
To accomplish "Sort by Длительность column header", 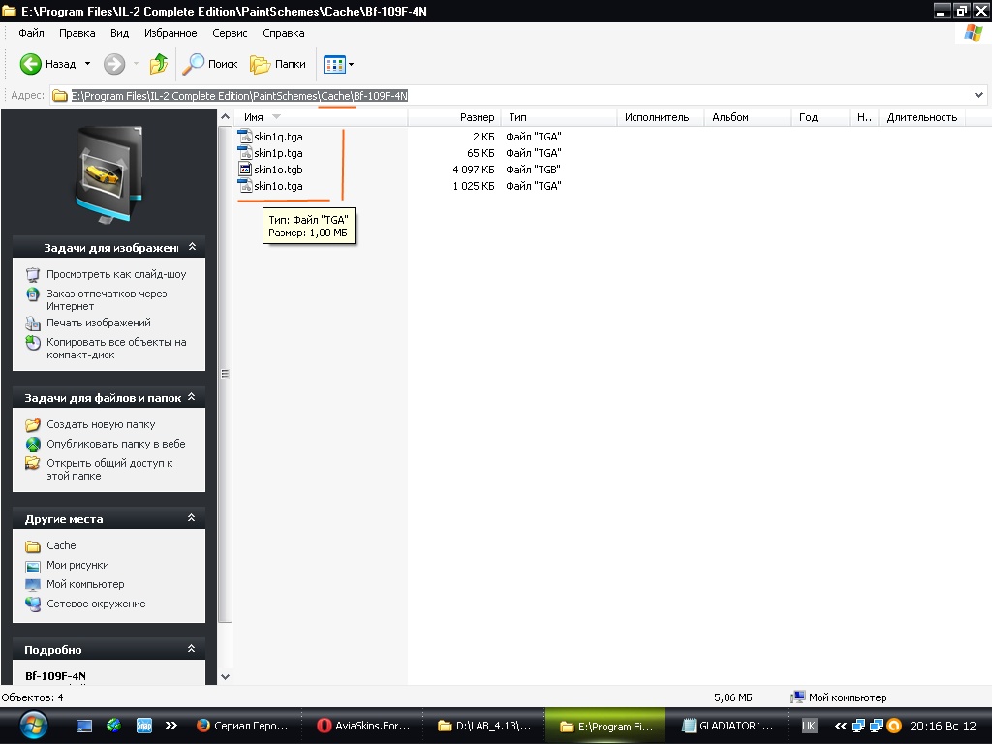I will pos(921,117).
